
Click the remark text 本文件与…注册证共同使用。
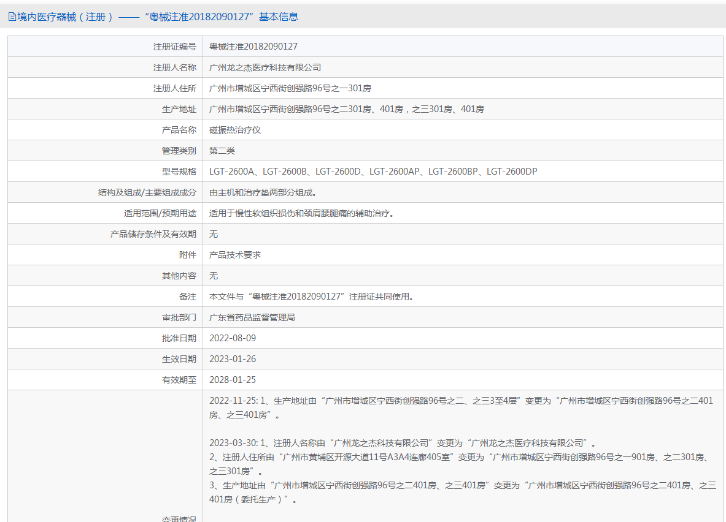tap(312, 297)
